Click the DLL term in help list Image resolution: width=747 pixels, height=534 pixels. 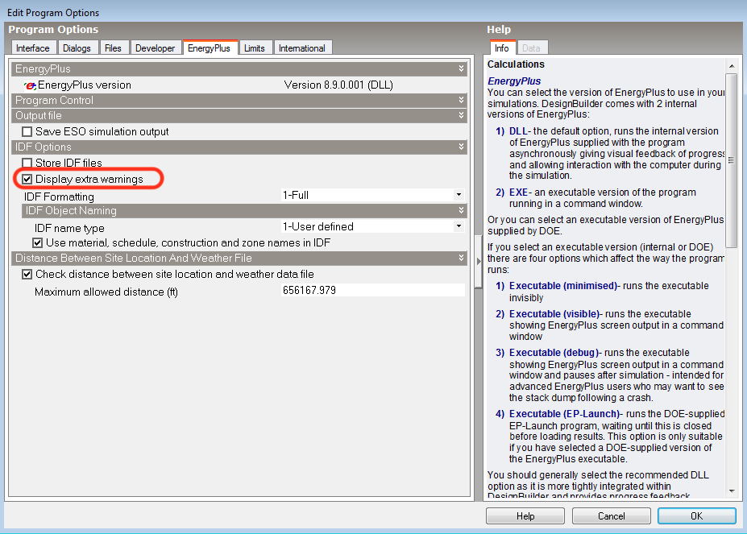518,131
